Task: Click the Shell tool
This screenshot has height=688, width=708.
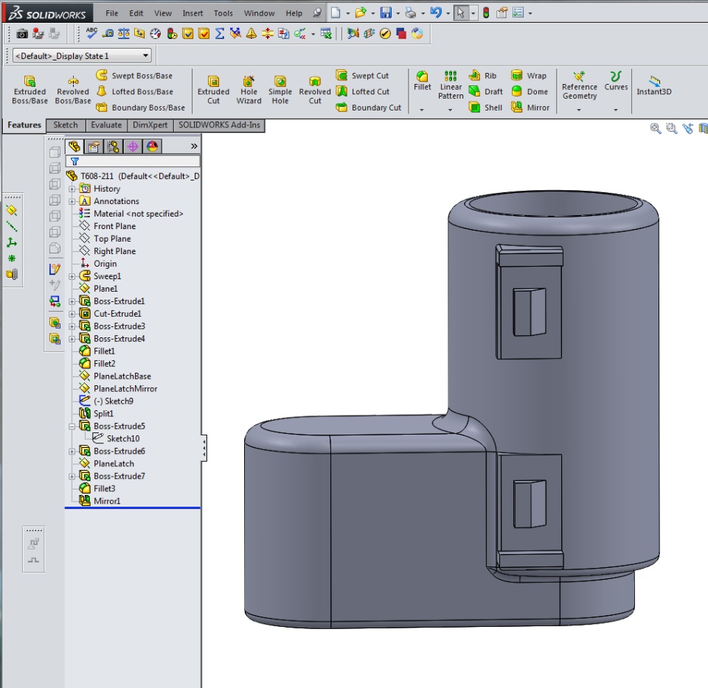Action: tap(485, 108)
